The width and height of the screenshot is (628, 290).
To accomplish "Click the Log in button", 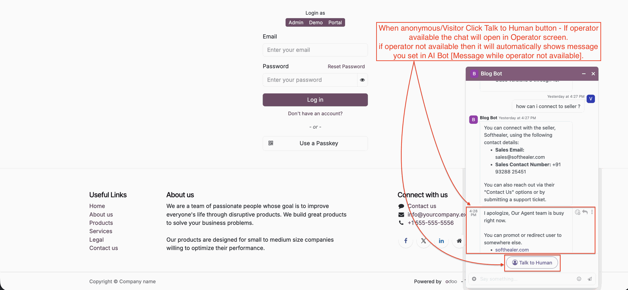I will tap(315, 100).
